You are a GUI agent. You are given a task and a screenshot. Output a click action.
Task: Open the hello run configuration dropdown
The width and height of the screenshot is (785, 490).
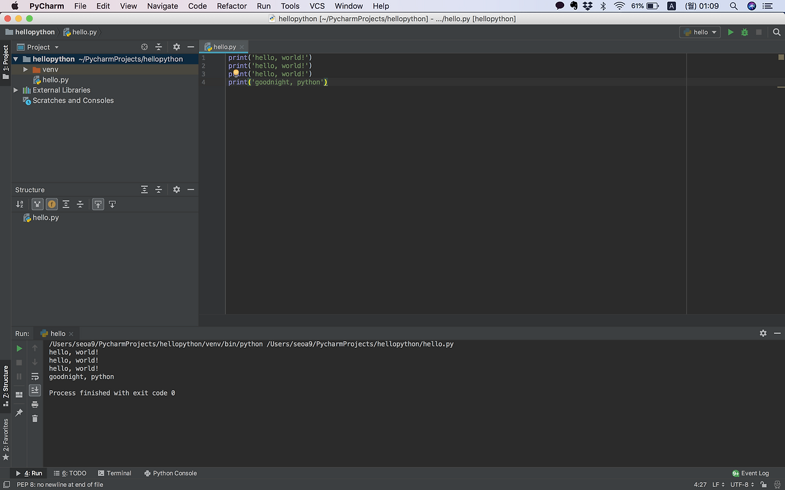[700, 32]
